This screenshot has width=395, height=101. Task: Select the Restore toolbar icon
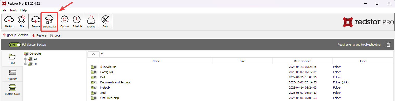pyautogui.click(x=36, y=21)
